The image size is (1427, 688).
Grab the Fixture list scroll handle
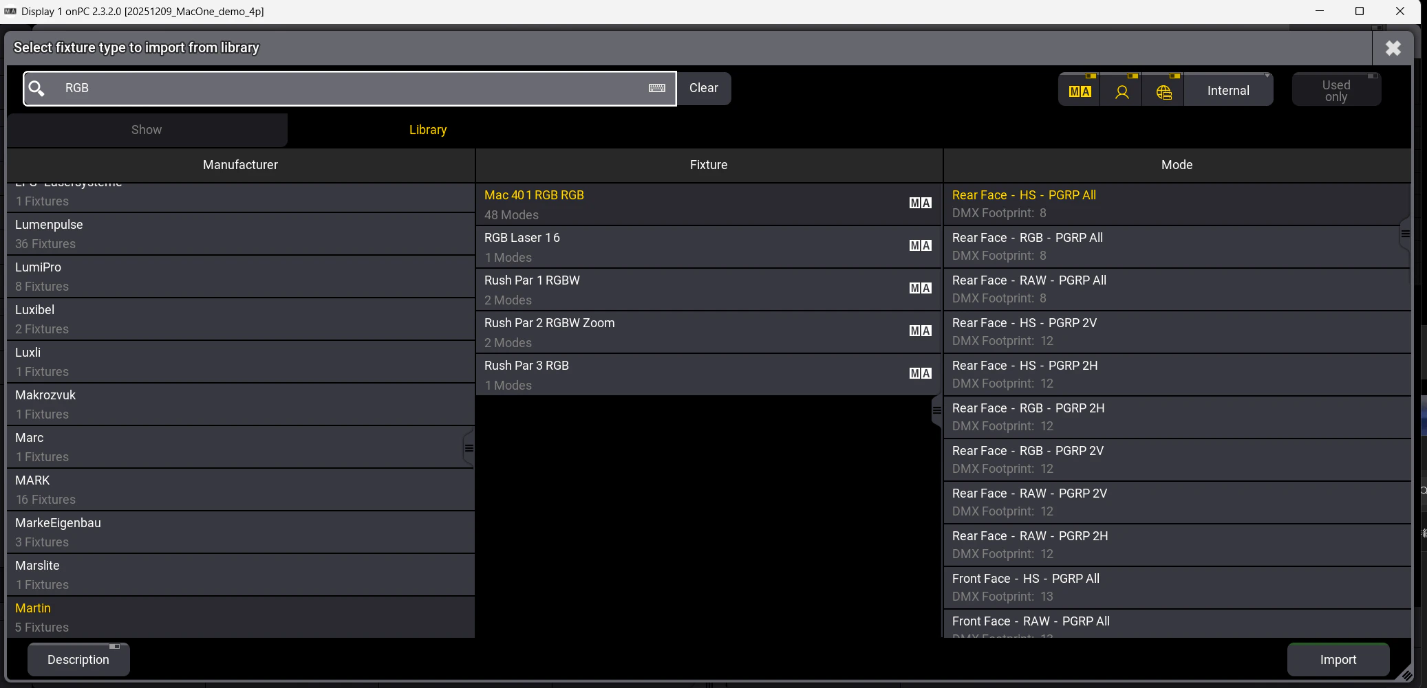[936, 411]
